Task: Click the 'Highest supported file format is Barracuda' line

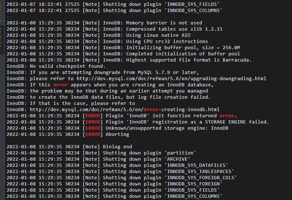Action: point(129,60)
